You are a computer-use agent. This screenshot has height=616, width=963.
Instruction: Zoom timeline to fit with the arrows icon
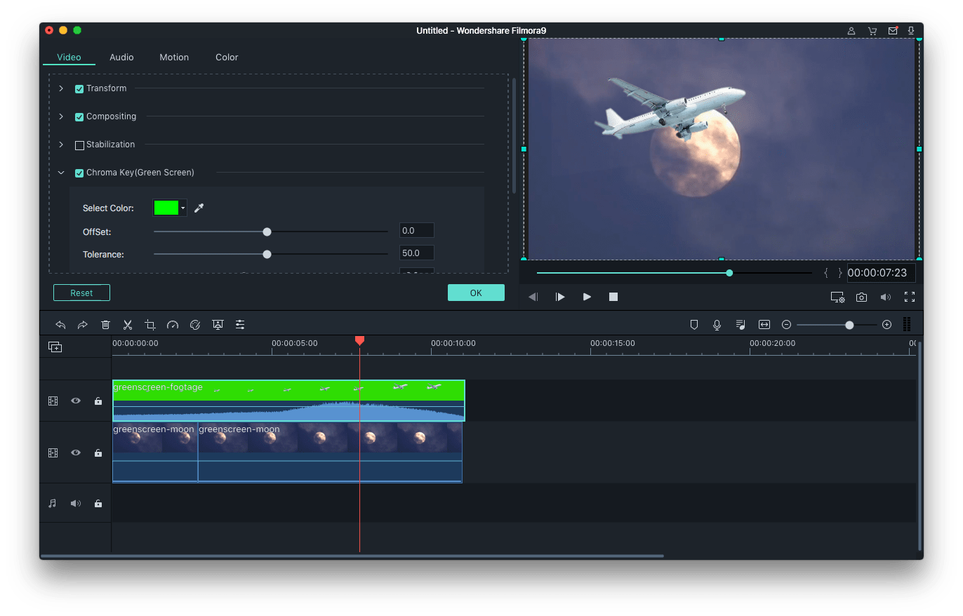pyautogui.click(x=764, y=324)
